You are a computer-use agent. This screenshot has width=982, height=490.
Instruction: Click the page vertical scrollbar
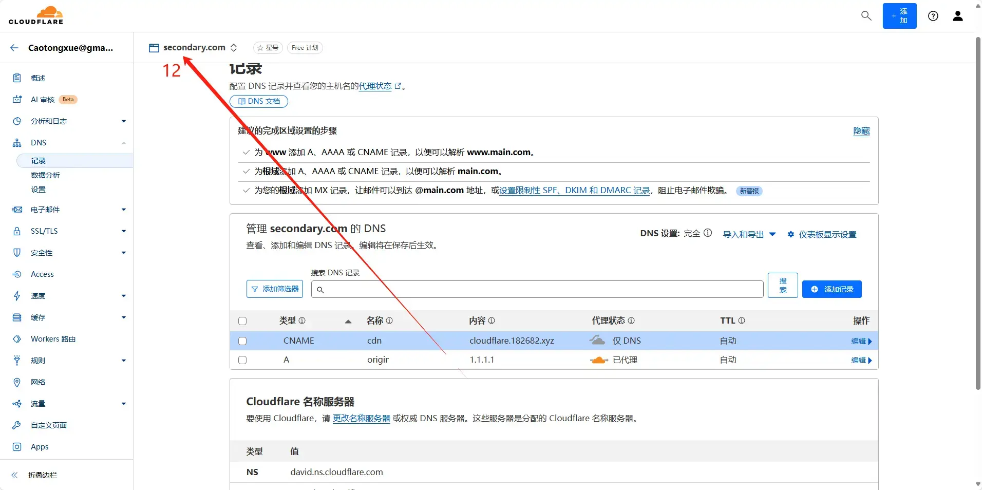pos(978,213)
